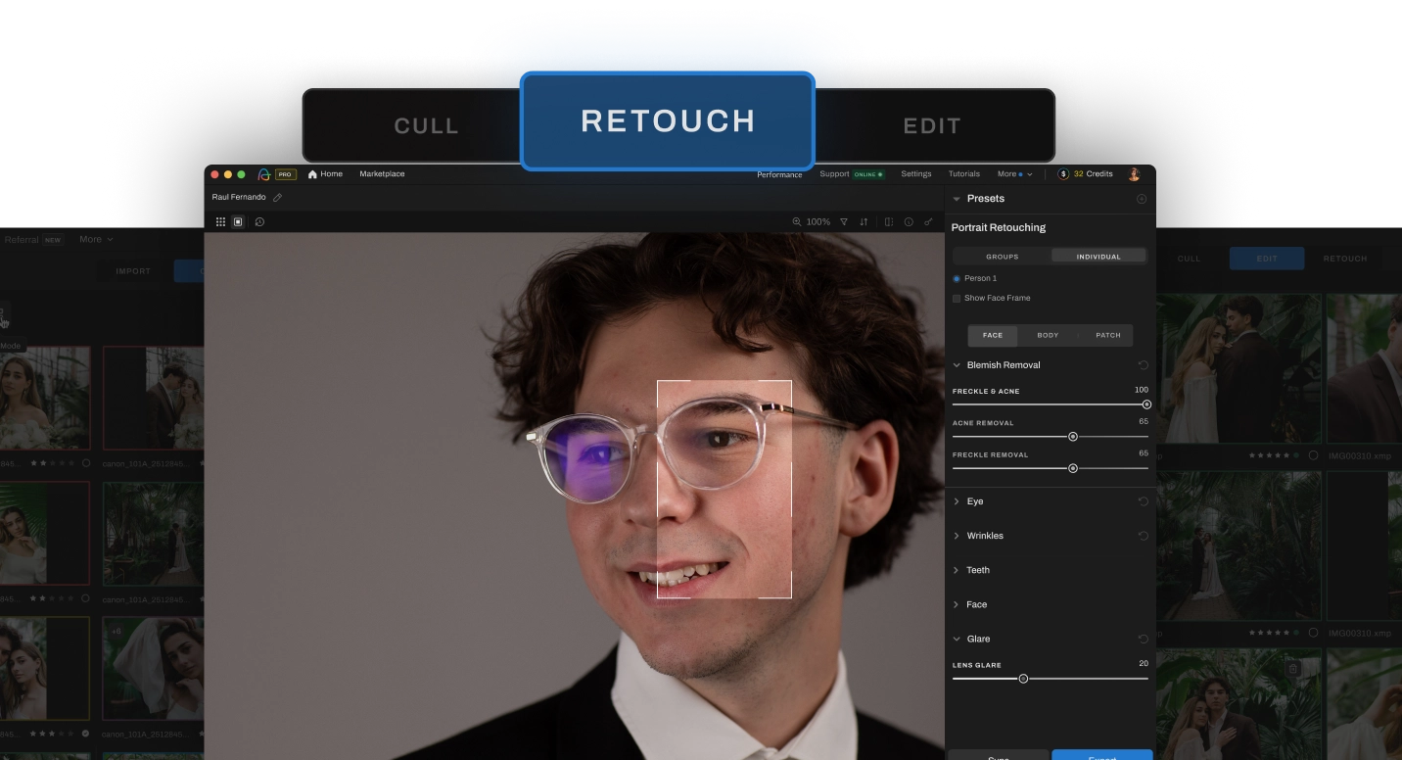
Task: Reset Blemish Removal with its reset arrow icon
Action: pos(1143,364)
